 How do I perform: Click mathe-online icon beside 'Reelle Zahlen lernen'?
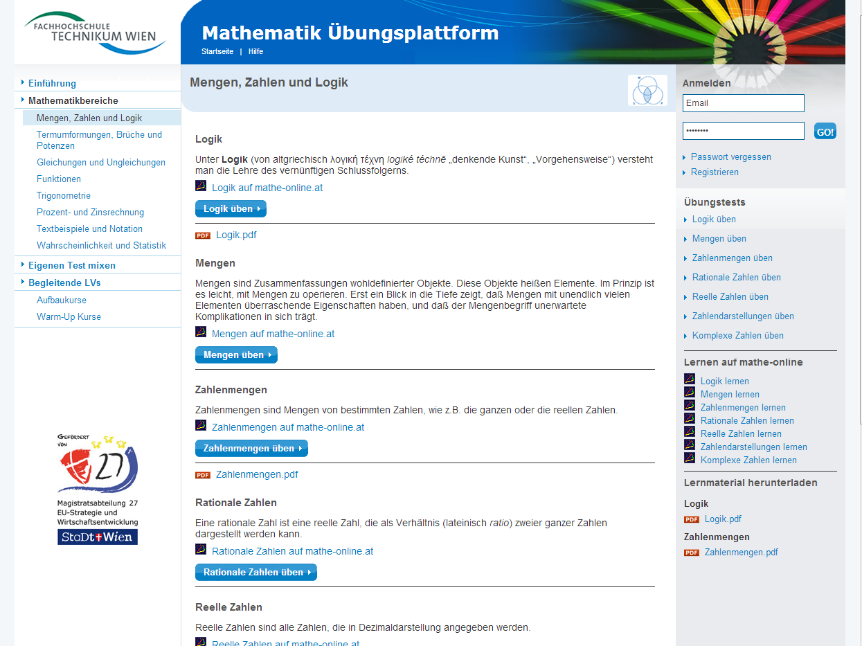[x=690, y=431]
